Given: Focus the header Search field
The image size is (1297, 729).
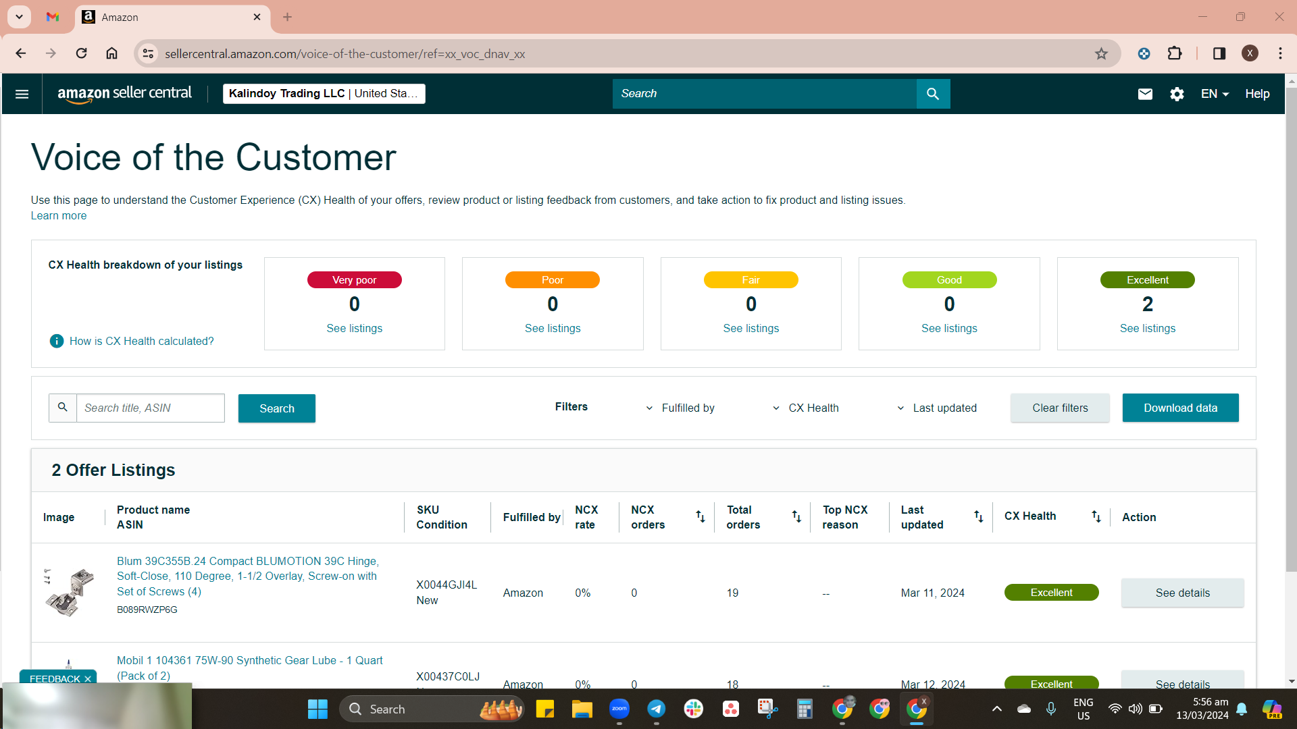Looking at the screenshot, I should click(764, 94).
